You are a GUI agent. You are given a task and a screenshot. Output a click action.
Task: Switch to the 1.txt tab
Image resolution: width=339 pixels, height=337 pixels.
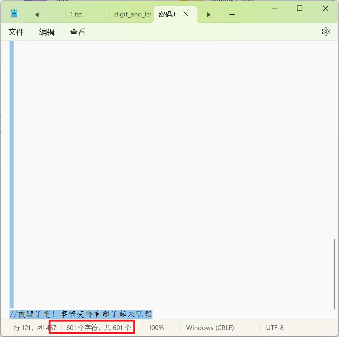coord(76,14)
